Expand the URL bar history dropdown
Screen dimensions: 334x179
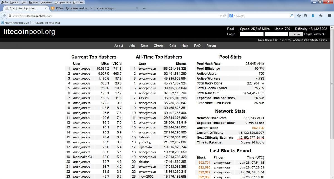(221, 16)
